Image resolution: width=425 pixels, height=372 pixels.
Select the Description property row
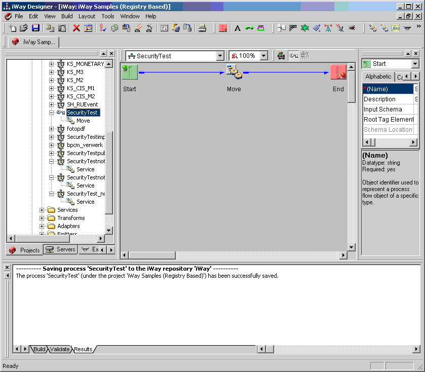pos(390,99)
